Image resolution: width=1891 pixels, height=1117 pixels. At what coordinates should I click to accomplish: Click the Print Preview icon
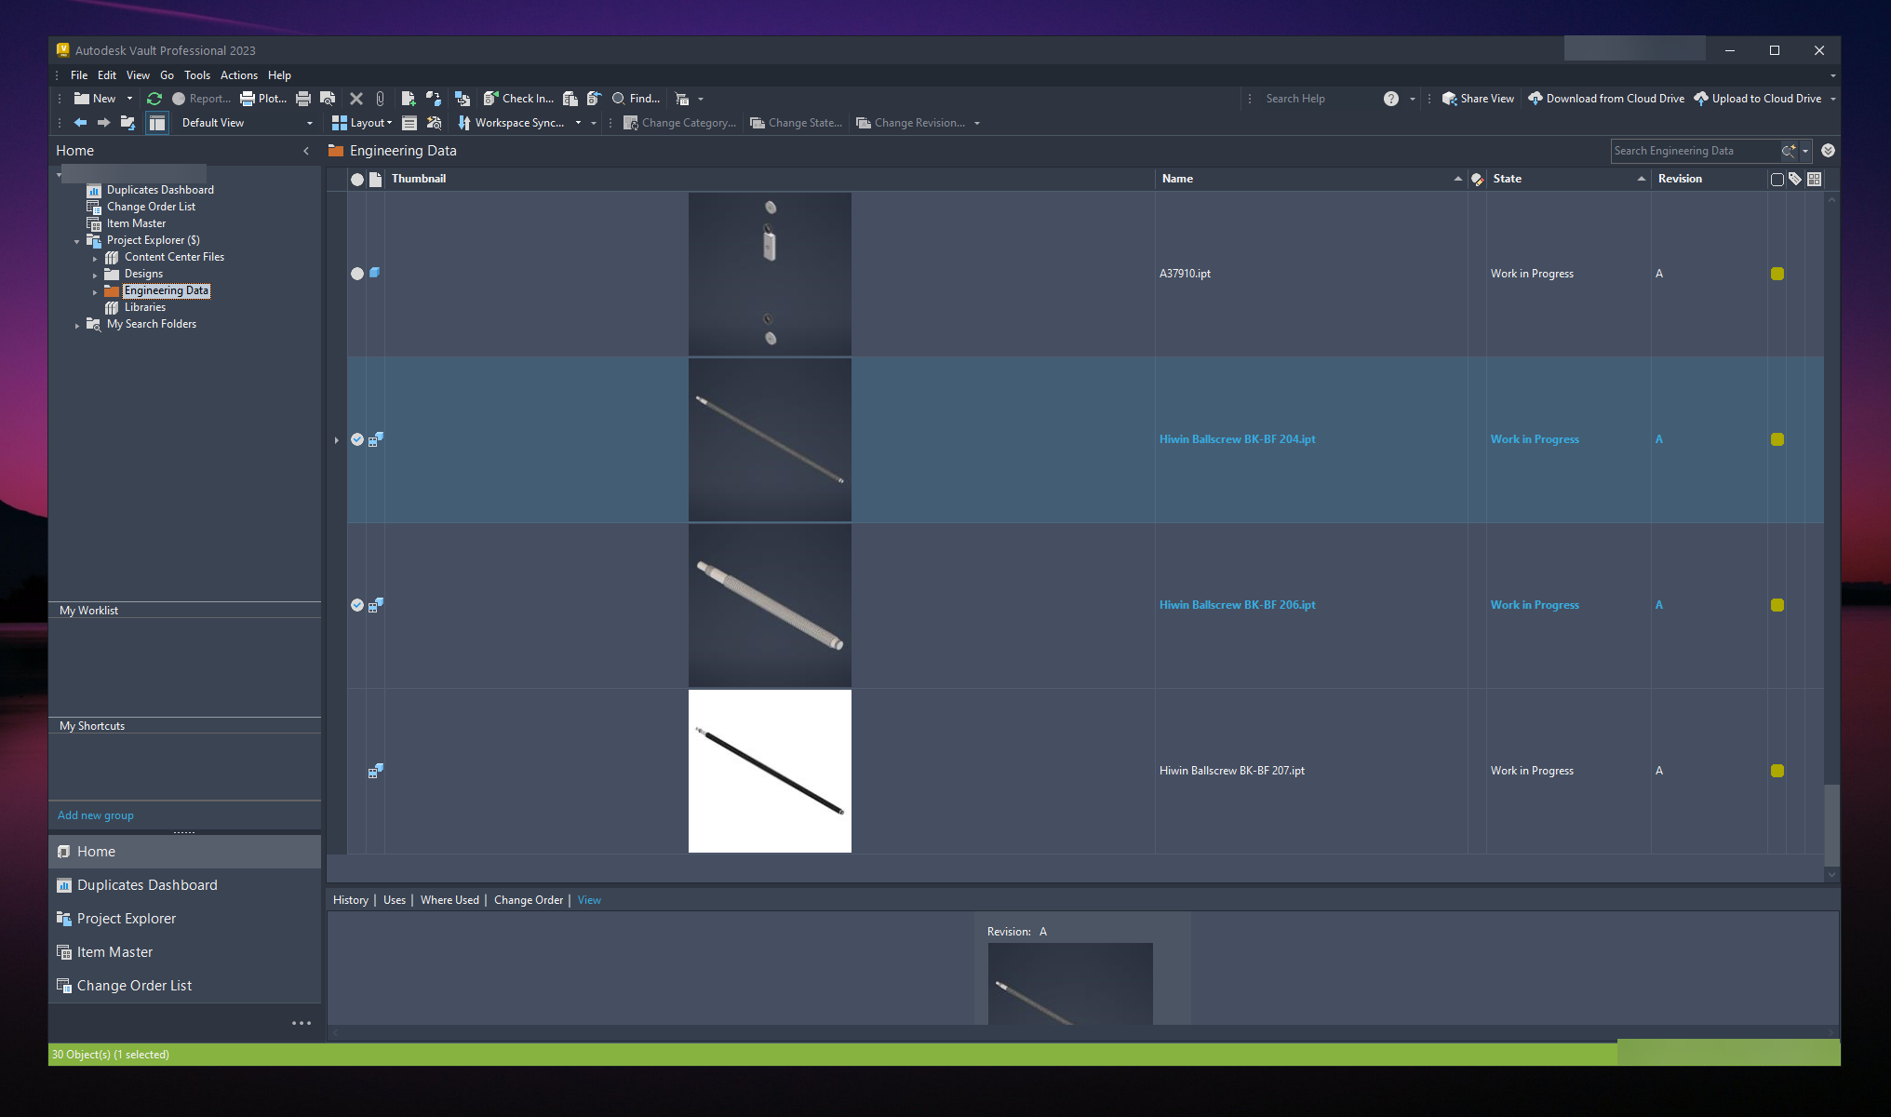point(328,98)
